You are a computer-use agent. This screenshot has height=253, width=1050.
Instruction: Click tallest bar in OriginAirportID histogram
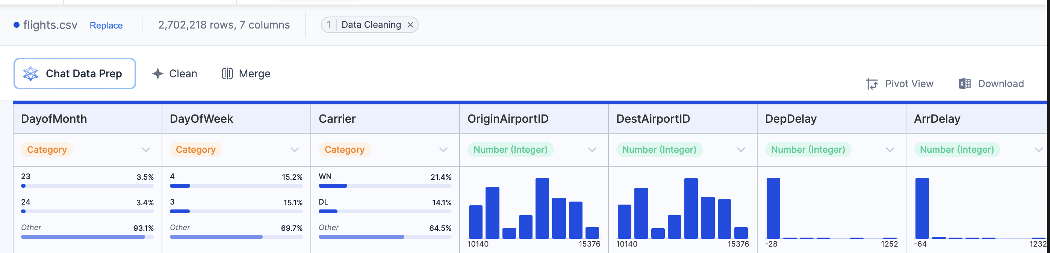coord(542,208)
